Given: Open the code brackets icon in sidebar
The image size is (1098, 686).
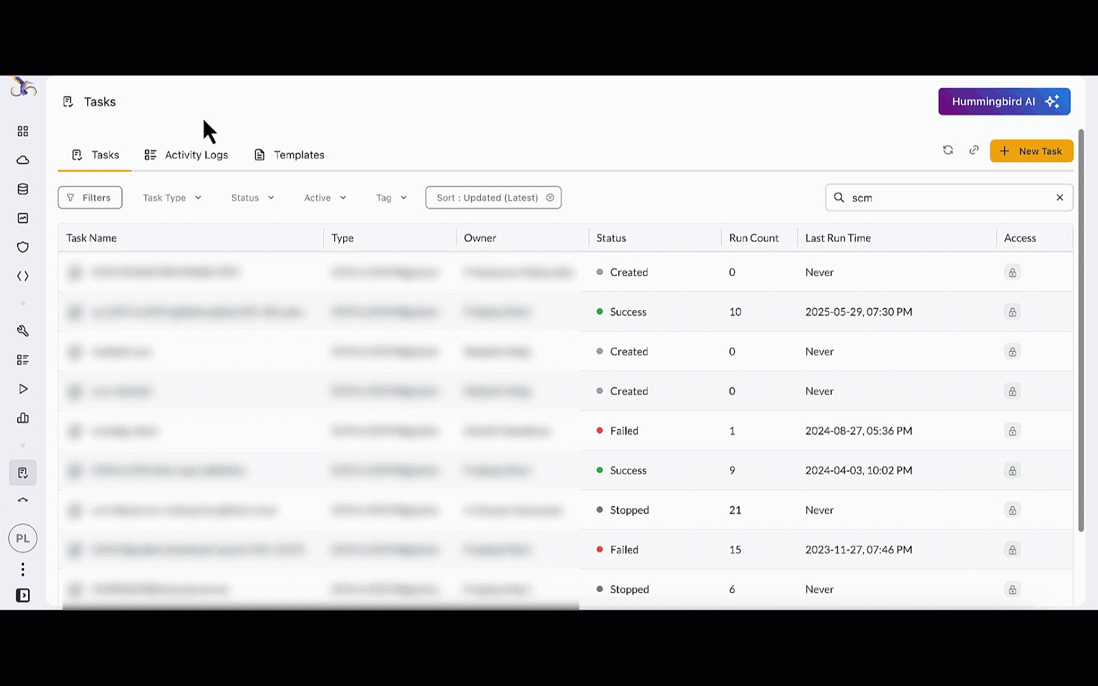Looking at the screenshot, I should click(x=23, y=276).
